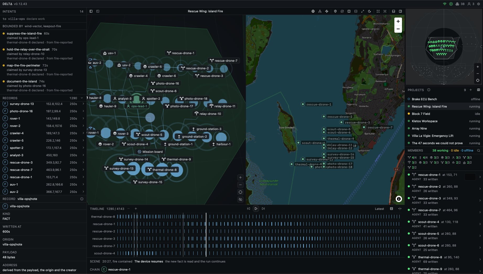Search members with the magnifier icon
Image resolution: width=483 pixels, height=274 pixels.
coord(479,150)
